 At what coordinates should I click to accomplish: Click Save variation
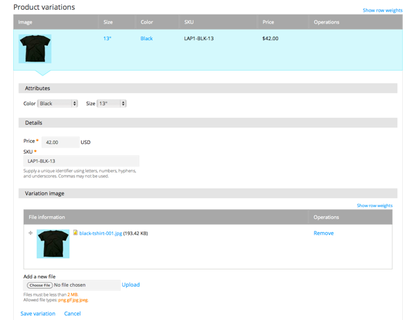point(38,314)
